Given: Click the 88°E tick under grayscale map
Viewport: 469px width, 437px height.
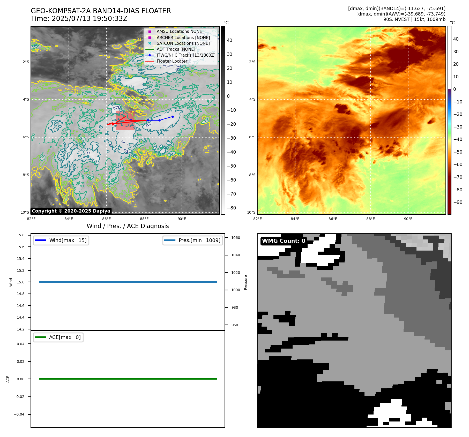Looking at the screenshot, I should point(144,219).
